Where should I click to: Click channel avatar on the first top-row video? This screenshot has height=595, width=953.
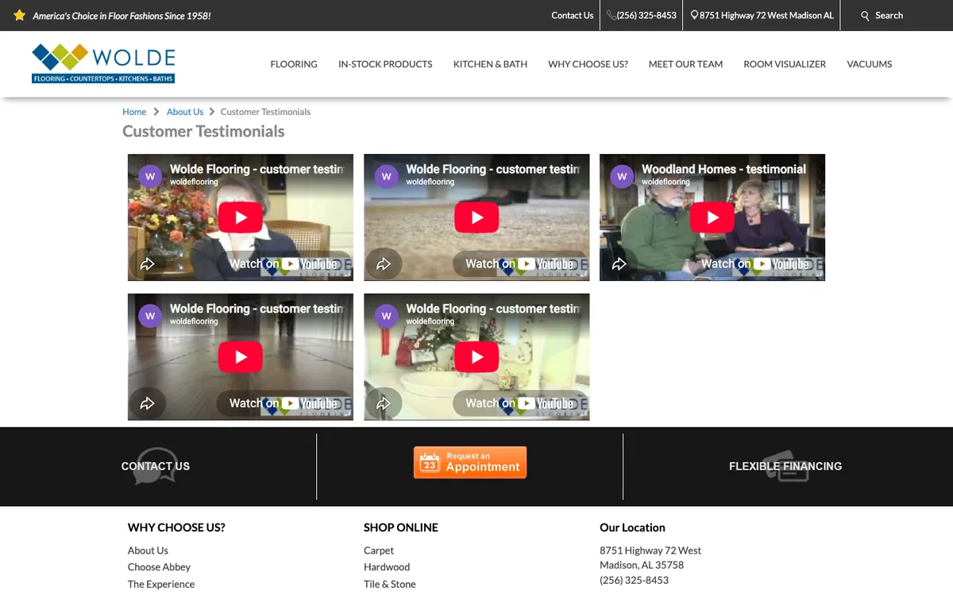coord(150,176)
